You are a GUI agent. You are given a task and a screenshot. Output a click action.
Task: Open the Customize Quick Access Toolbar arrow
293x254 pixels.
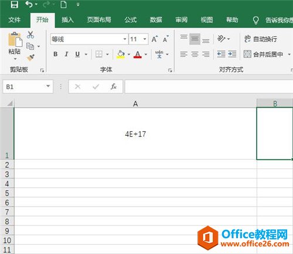point(78,4)
